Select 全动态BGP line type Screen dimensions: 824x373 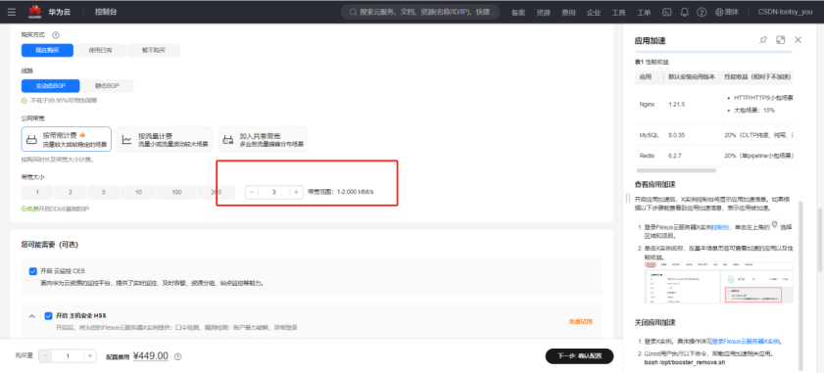tap(50, 85)
